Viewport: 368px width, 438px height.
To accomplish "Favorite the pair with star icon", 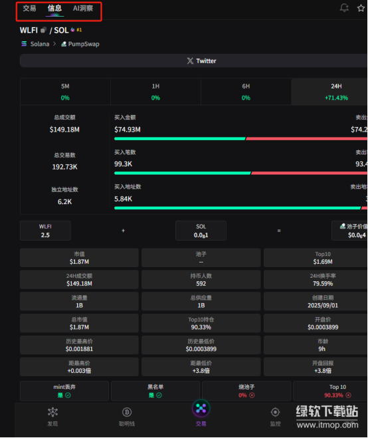I will coord(361,8).
